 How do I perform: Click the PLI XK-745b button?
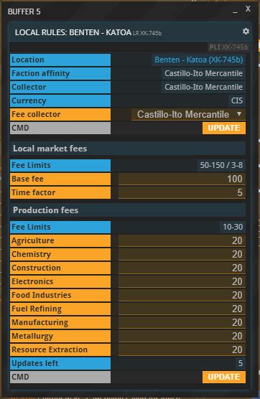click(x=228, y=47)
